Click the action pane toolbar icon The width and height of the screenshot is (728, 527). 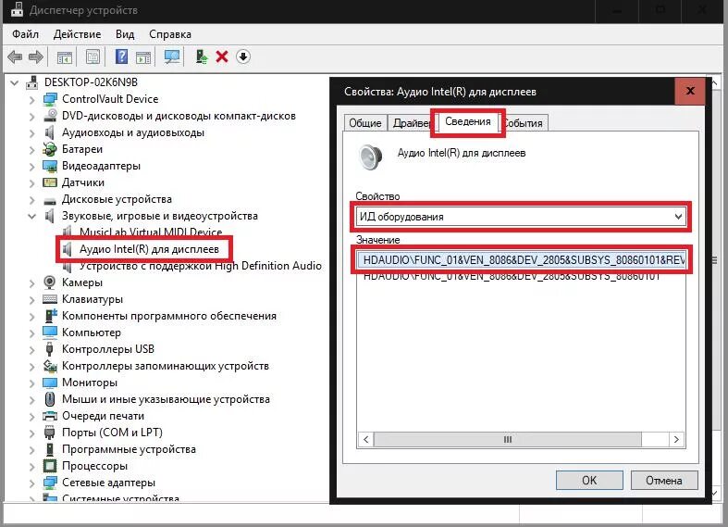[143, 57]
